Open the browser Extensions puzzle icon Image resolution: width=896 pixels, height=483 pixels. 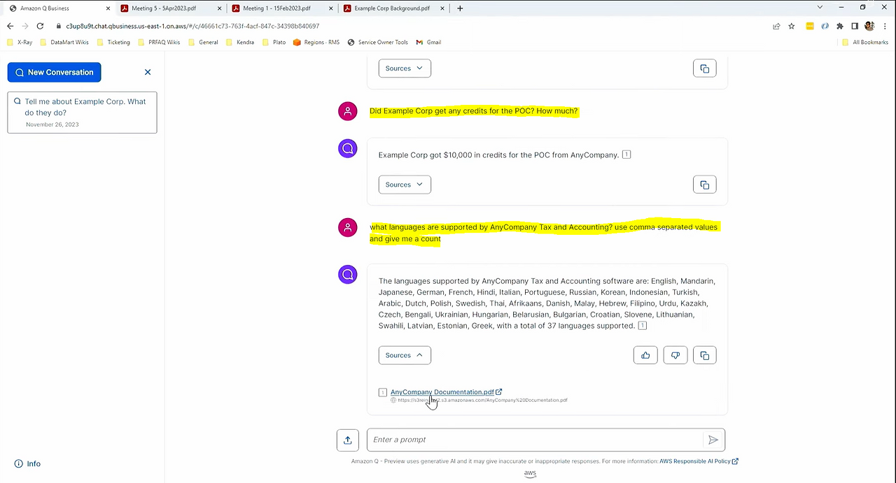[x=839, y=26]
